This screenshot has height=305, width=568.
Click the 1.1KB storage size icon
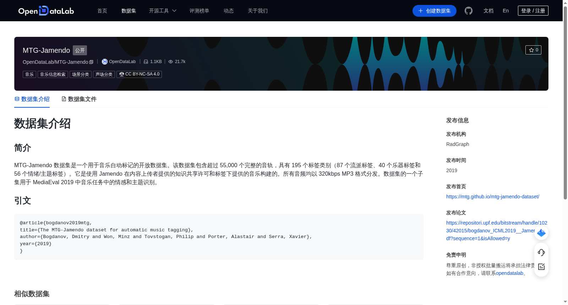click(146, 62)
